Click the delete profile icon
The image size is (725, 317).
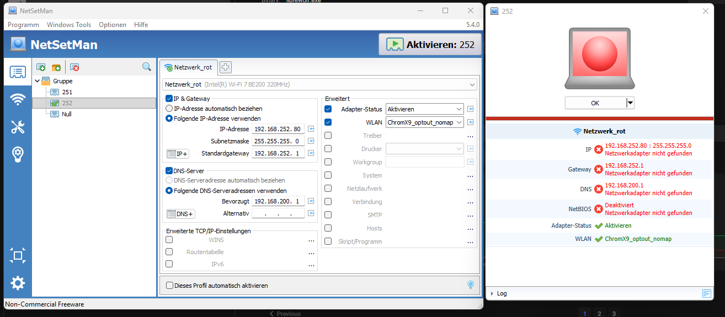[74, 67]
